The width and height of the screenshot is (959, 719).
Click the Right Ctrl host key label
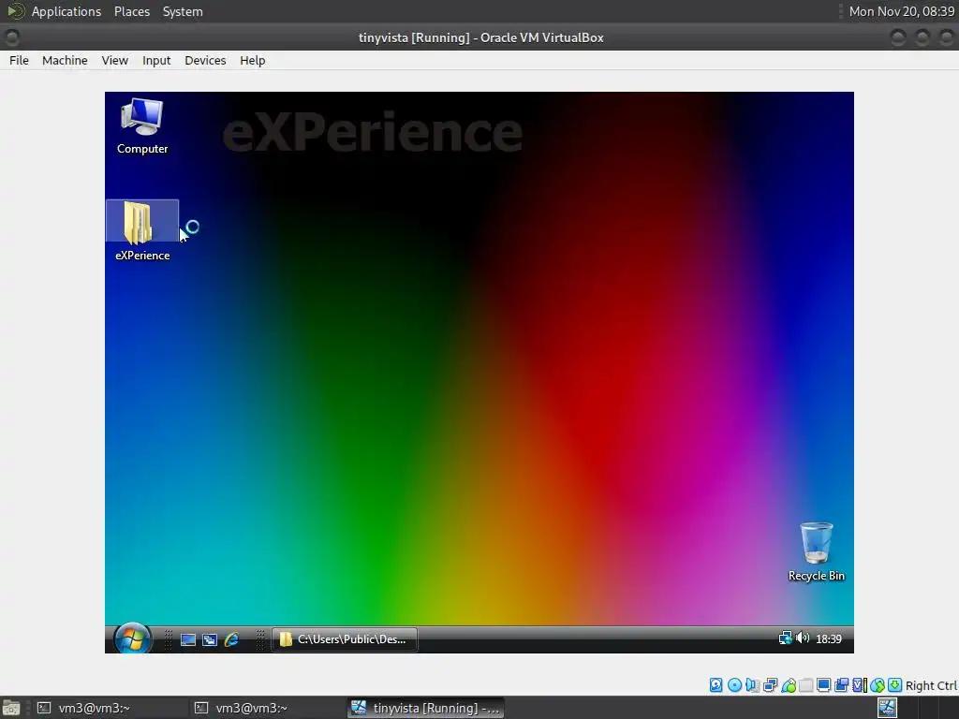(x=931, y=686)
